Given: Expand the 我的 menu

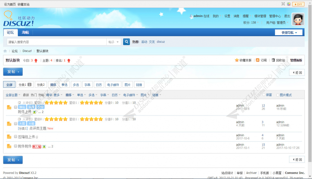Looking at the screenshot, I should [x=217, y=16].
